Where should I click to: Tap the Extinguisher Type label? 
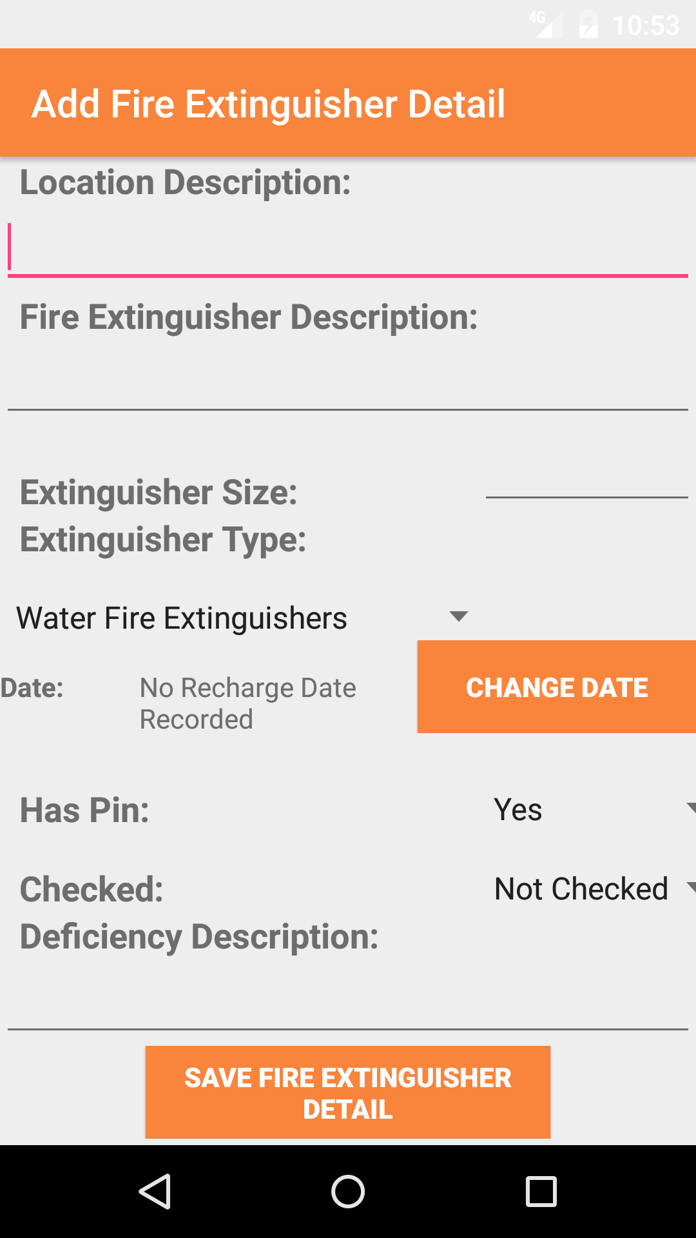[x=163, y=540]
